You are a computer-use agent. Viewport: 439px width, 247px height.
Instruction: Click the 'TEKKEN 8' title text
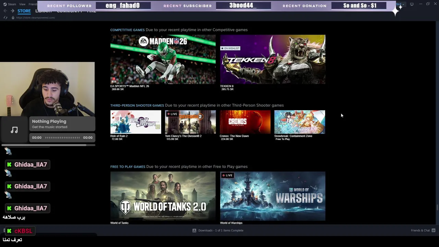coord(227,86)
